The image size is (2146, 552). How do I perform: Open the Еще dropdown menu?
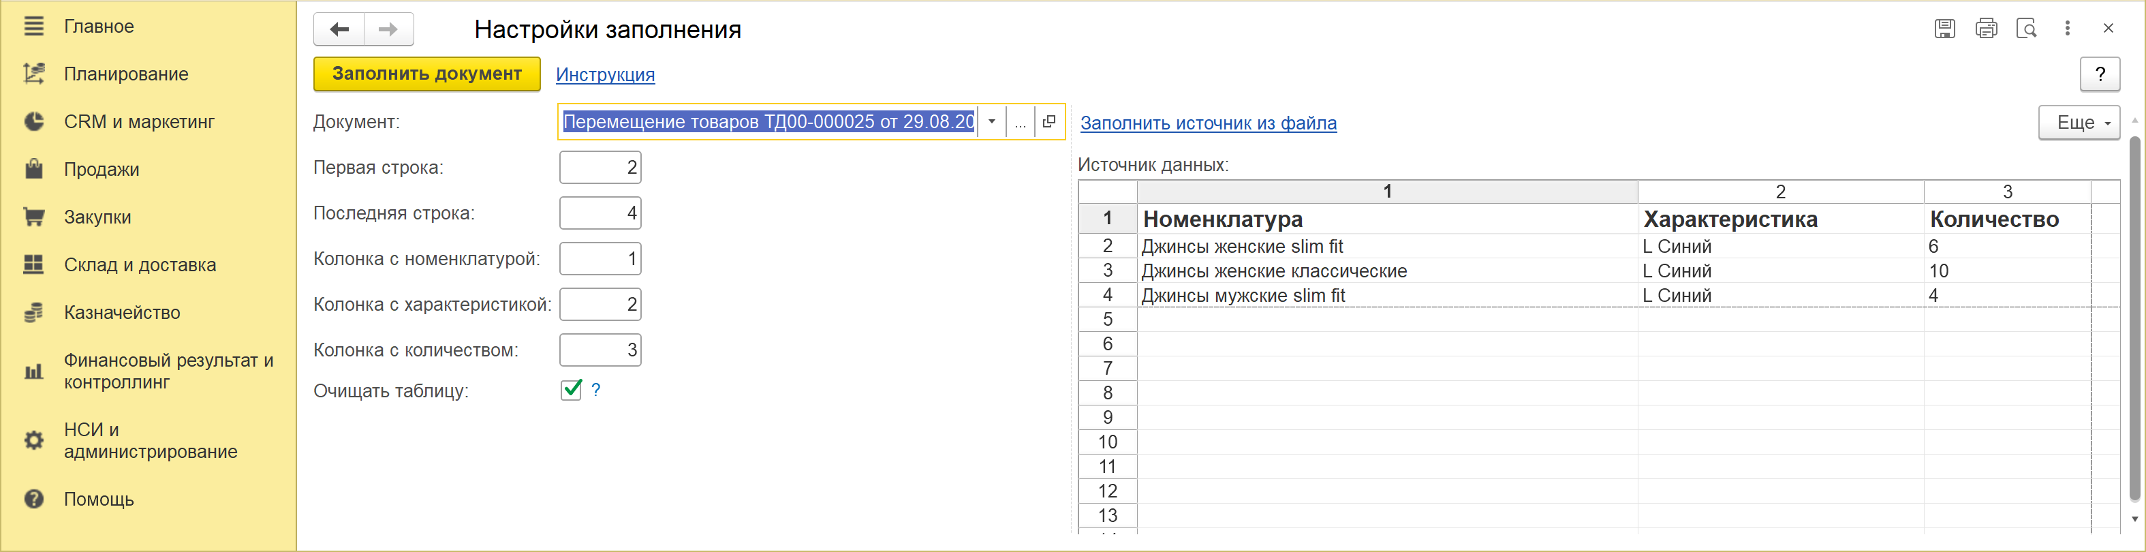click(2079, 123)
